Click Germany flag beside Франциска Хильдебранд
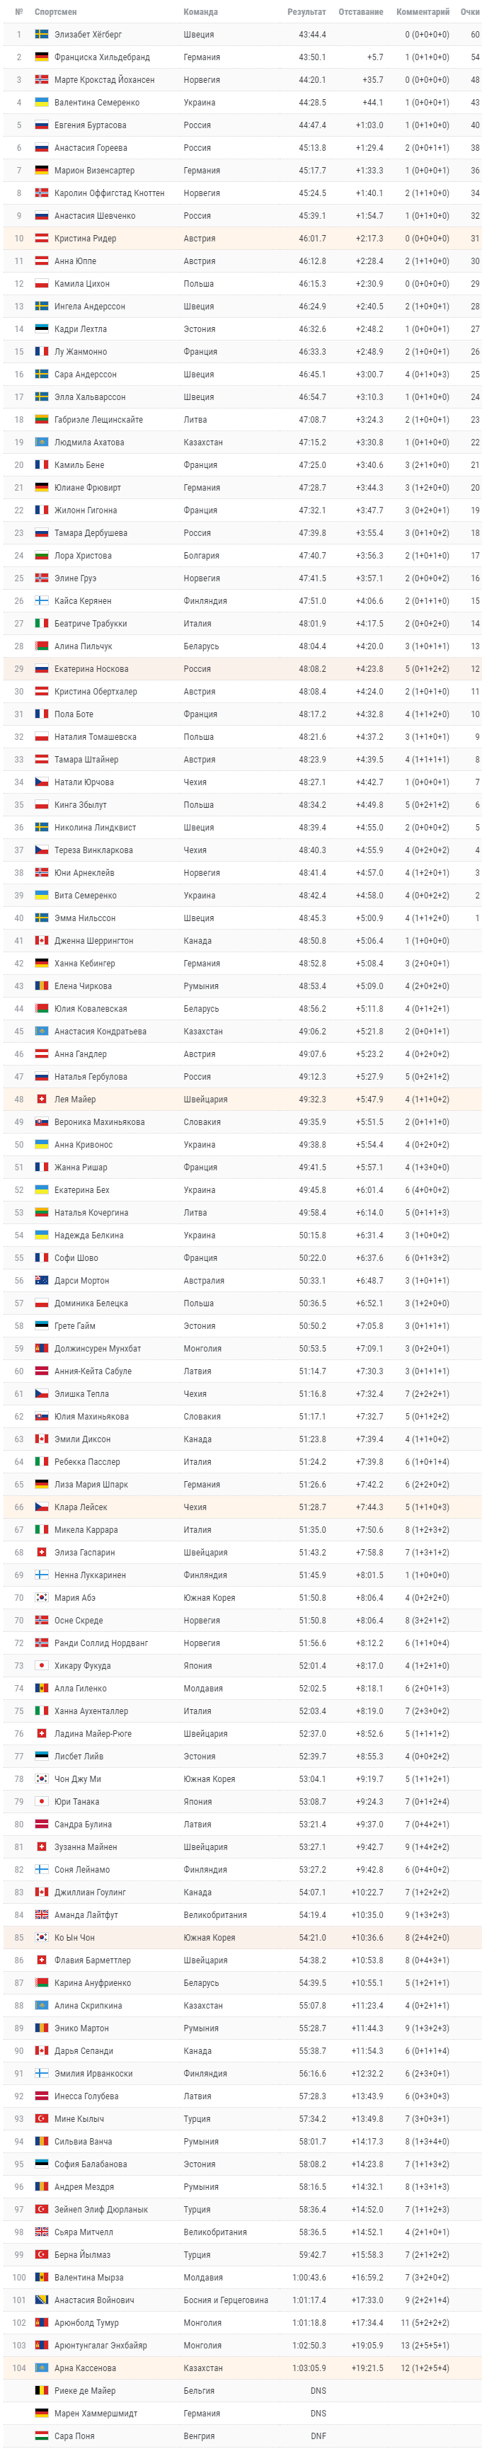The height and width of the screenshot is (2449, 482). point(42,57)
